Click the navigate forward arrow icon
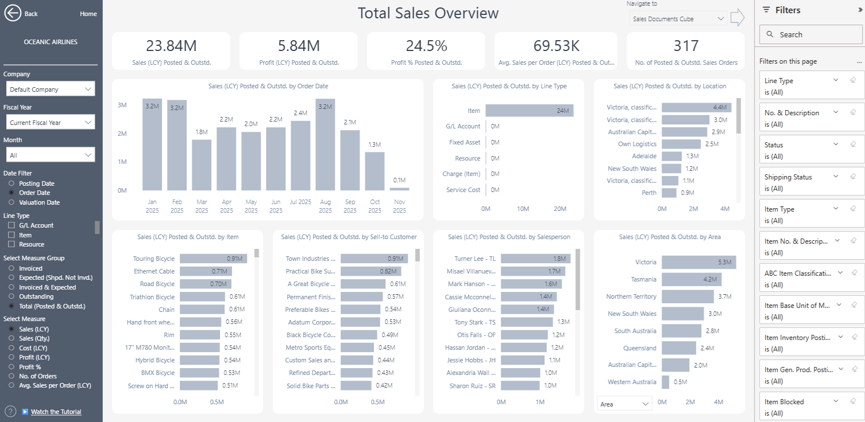The image size is (865, 422). (x=737, y=18)
